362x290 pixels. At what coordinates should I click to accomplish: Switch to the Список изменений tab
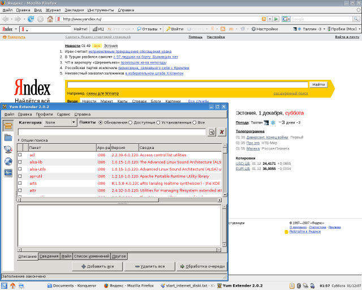[x=92, y=256]
